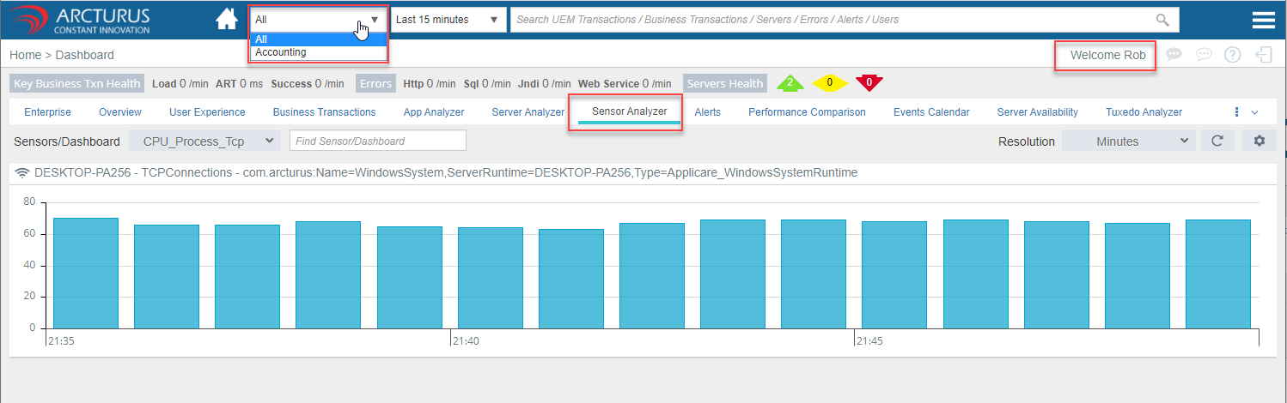The width and height of the screenshot is (1287, 403).
Task: Click the green servers health indicator
Action: tap(790, 83)
